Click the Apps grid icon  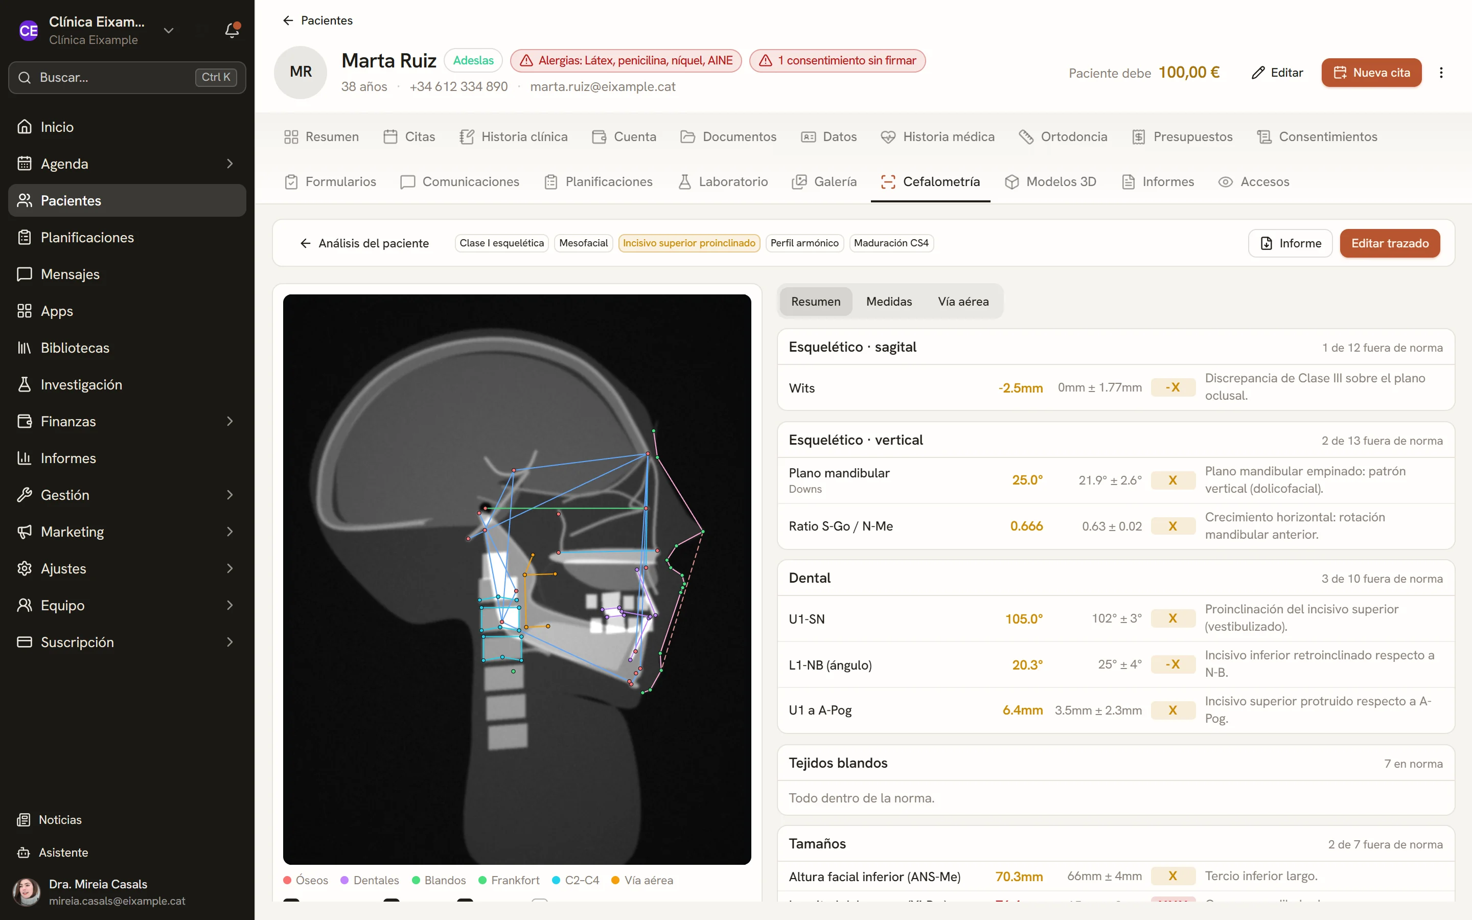click(25, 311)
